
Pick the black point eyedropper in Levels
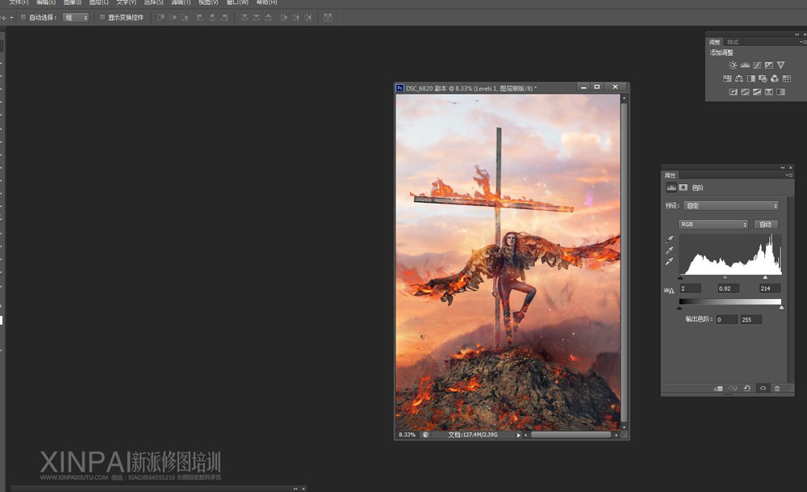pyautogui.click(x=669, y=239)
